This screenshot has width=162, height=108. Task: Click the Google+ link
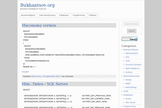tap(25, 72)
